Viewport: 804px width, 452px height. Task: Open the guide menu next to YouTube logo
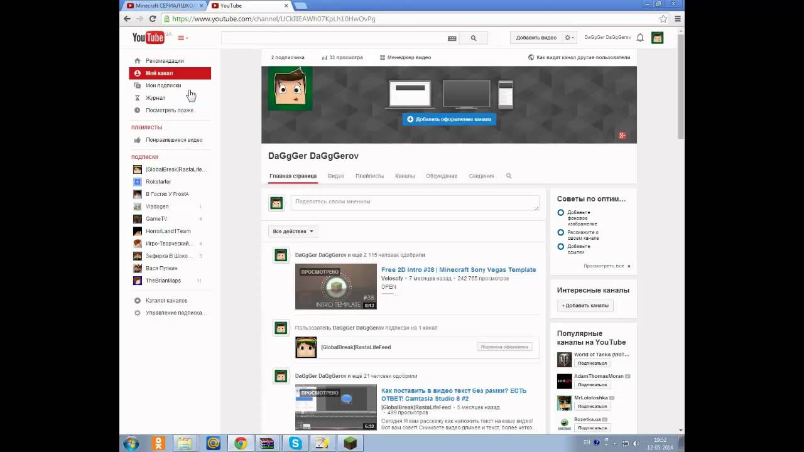click(x=183, y=38)
